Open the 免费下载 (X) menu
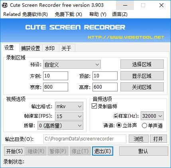The image size is (171, 168). pyautogui.click(x=69, y=14)
